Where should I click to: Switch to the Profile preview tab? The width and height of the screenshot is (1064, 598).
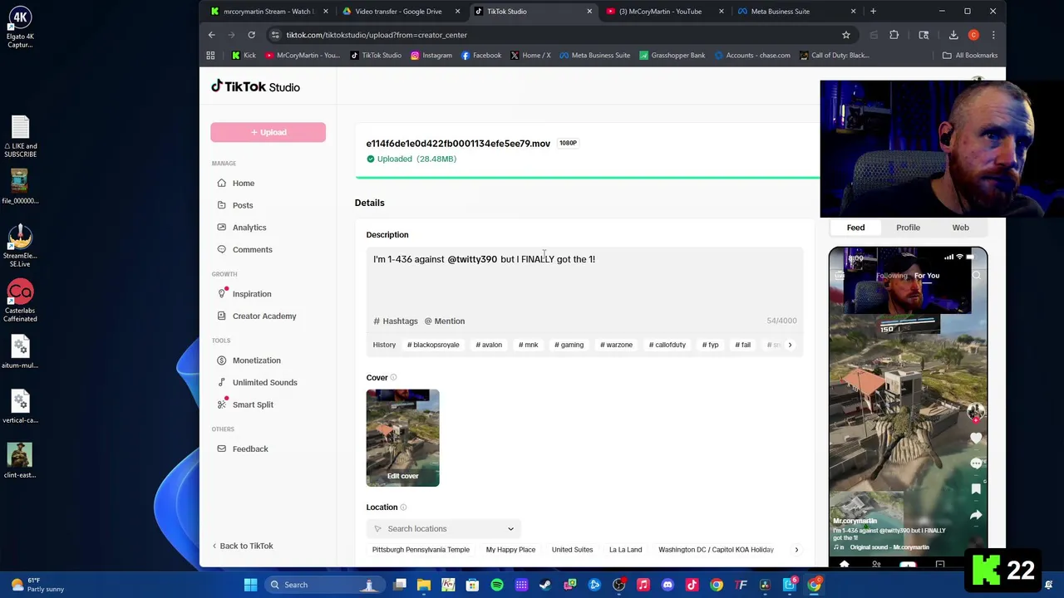[x=908, y=228]
